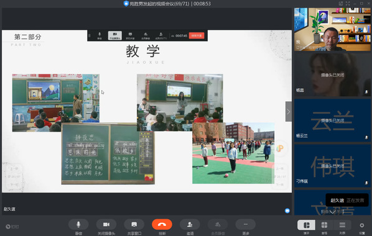Enter full screen using the title bar icon

pyautogui.click(x=348, y=3)
